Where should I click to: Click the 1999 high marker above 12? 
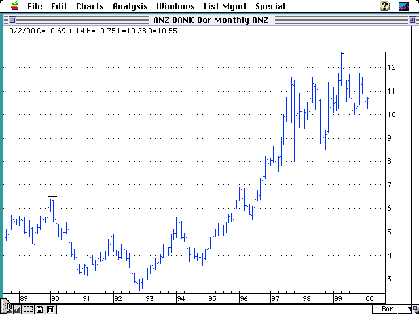(342, 54)
